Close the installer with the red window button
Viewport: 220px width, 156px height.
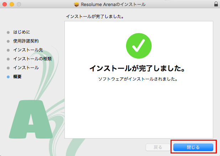(x=5, y=4)
